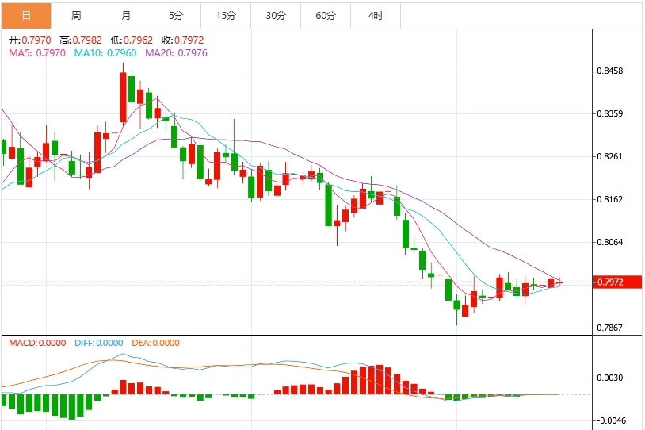645x430 pixels.
Task: Open the 4时 timeframe tab
Action: coord(376,16)
